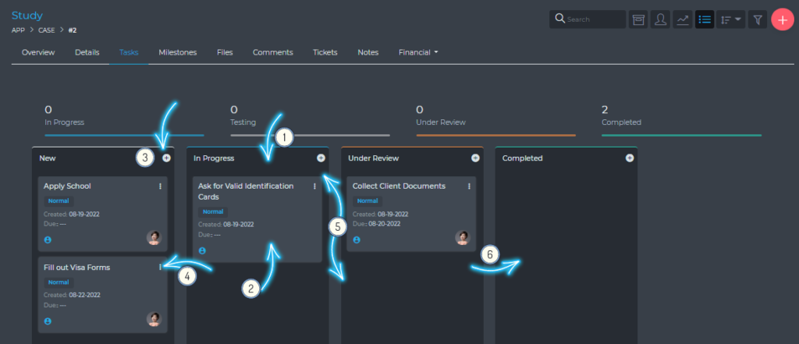799x344 pixels.
Task: Open the user filter icon in toolbar
Action: 661,20
